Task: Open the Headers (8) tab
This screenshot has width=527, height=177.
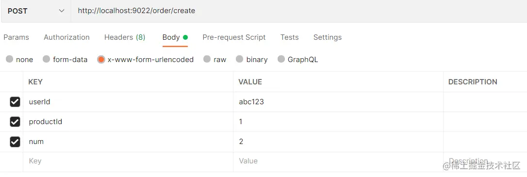Action: coord(125,37)
